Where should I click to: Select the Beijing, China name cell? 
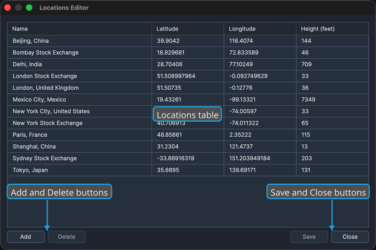pyautogui.click(x=79, y=41)
